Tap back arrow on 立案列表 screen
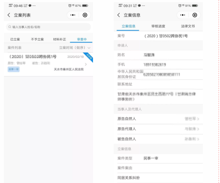This screenshot has width=220, height=183. click(9, 15)
